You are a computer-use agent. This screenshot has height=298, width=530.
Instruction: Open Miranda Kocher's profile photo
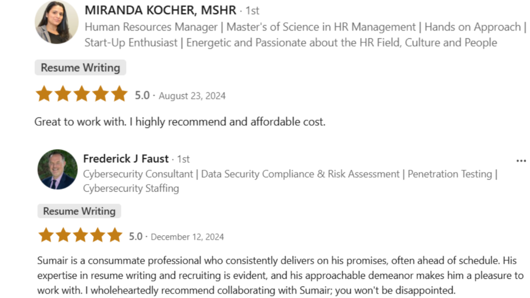click(x=57, y=22)
